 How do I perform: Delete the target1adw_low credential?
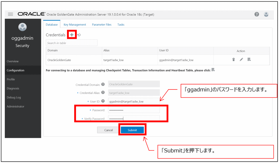(x=234, y=59)
